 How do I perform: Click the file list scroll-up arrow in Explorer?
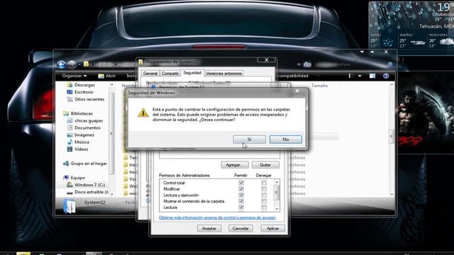point(392,85)
